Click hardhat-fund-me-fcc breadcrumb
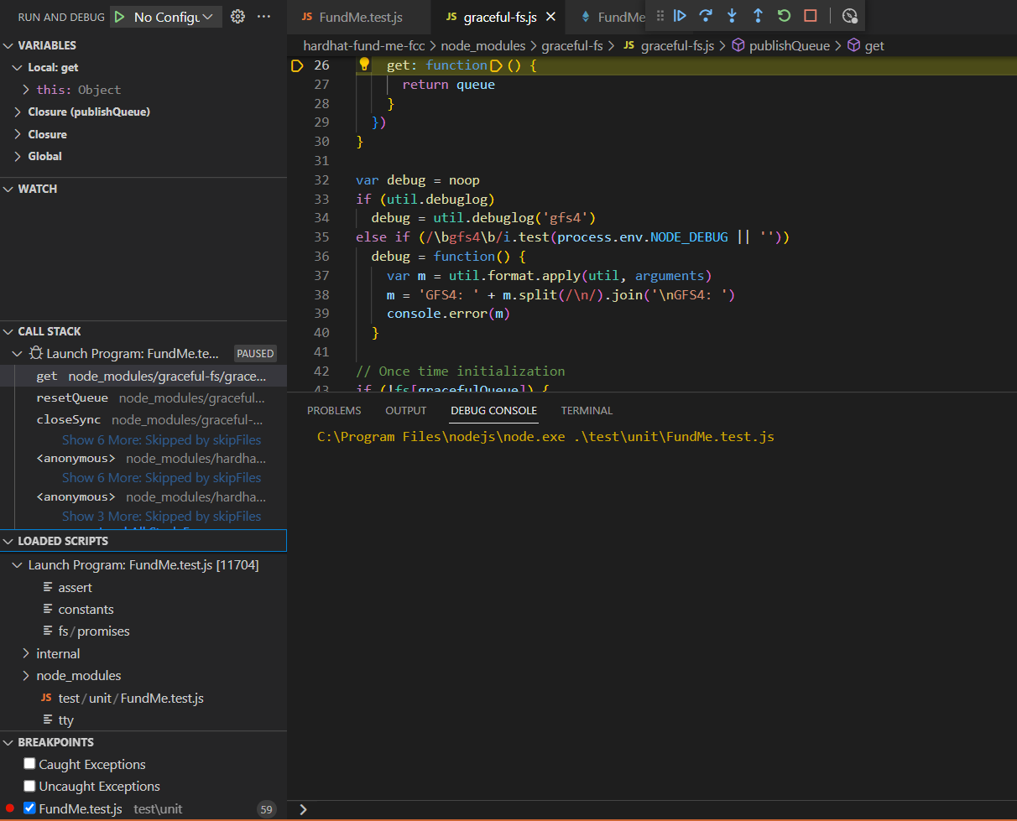This screenshot has height=821, width=1017. tap(363, 46)
